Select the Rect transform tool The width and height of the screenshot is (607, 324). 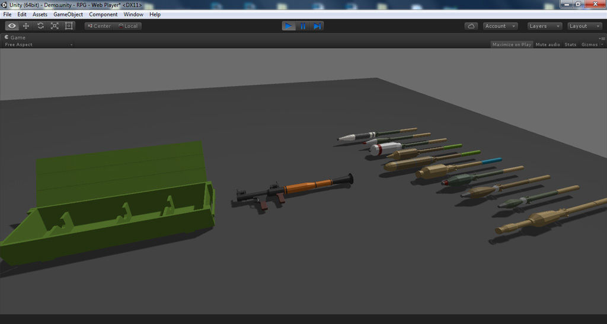tap(69, 26)
